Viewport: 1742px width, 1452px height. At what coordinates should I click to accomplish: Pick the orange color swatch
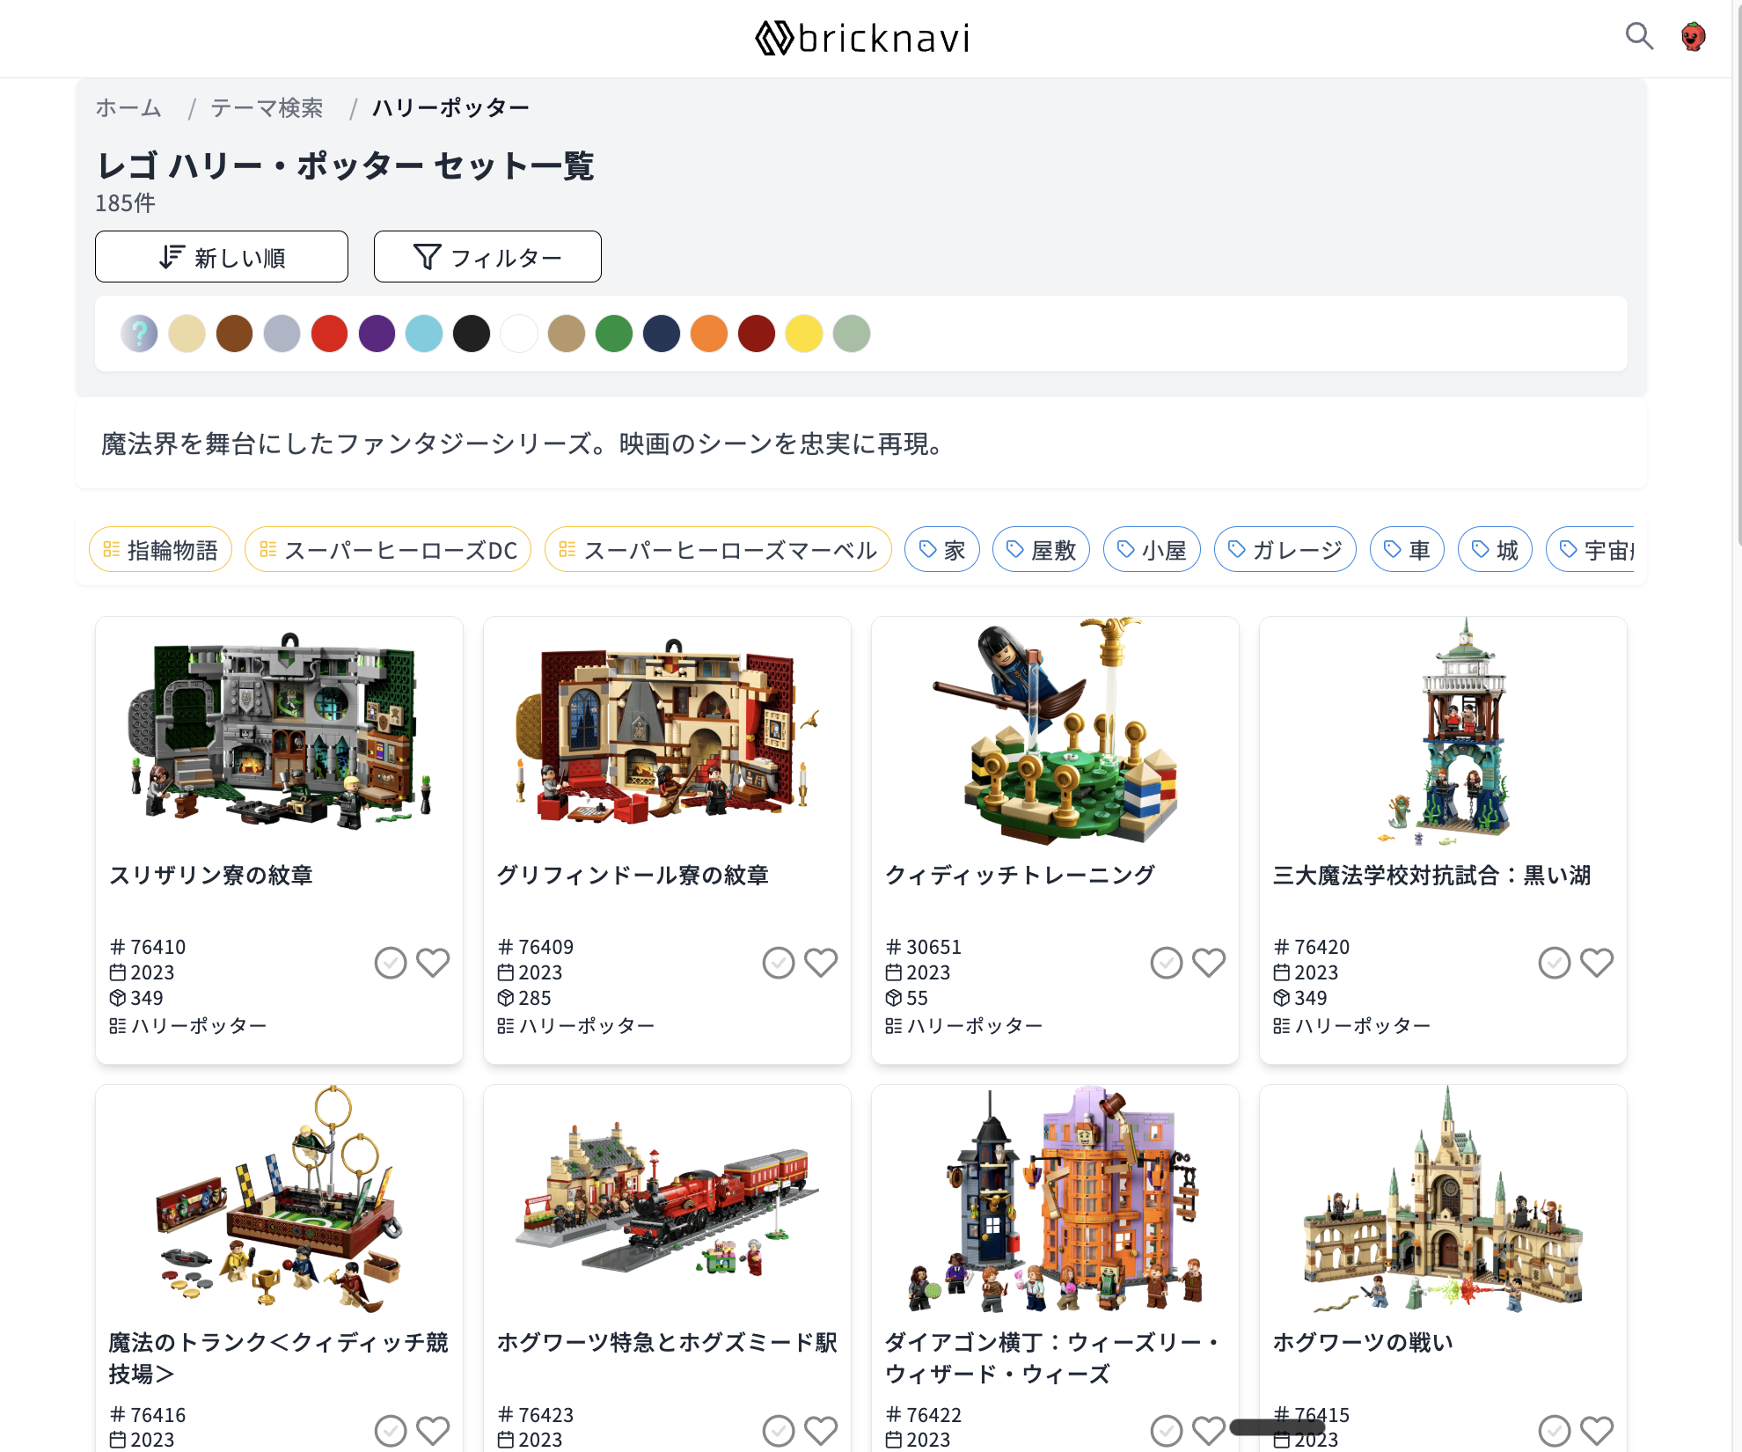tap(709, 334)
